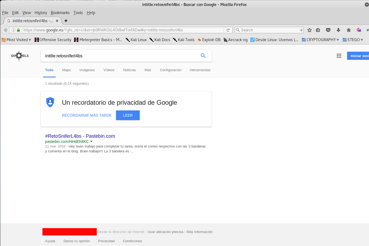Click the reload page icon
This screenshot has height=246, width=369.
(x=228, y=30)
